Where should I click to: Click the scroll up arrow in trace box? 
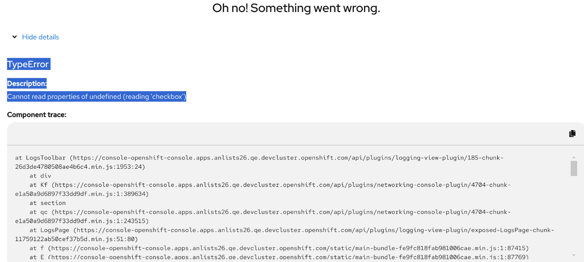pos(574,157)
